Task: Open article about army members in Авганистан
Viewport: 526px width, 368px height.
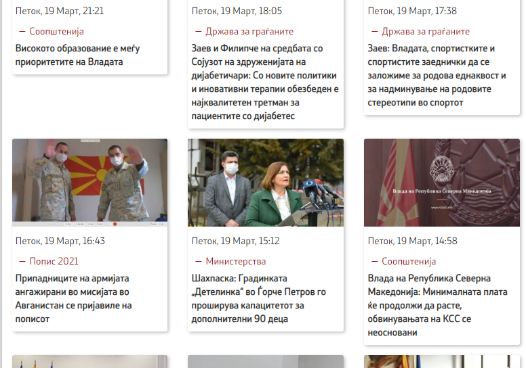Action: click(73, 298)
